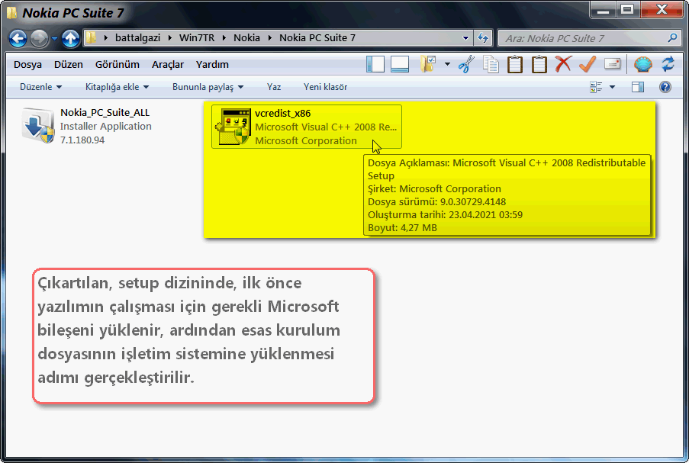The height and width of the screenshot is (463, 689).
Task: Click the mail envelope icon
Action: 612,64
